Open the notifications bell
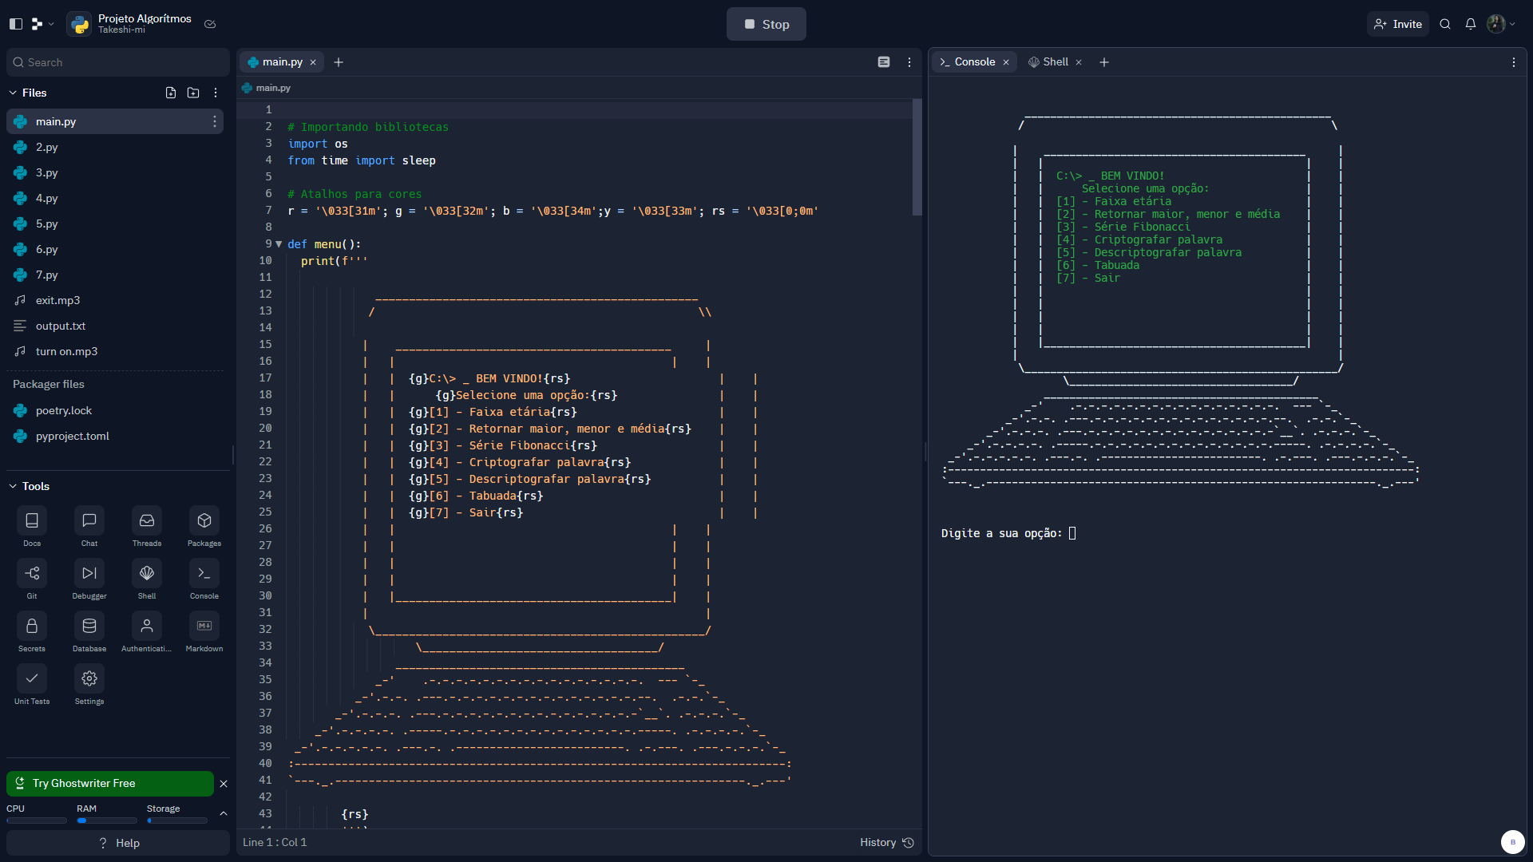 [1471, 24]
